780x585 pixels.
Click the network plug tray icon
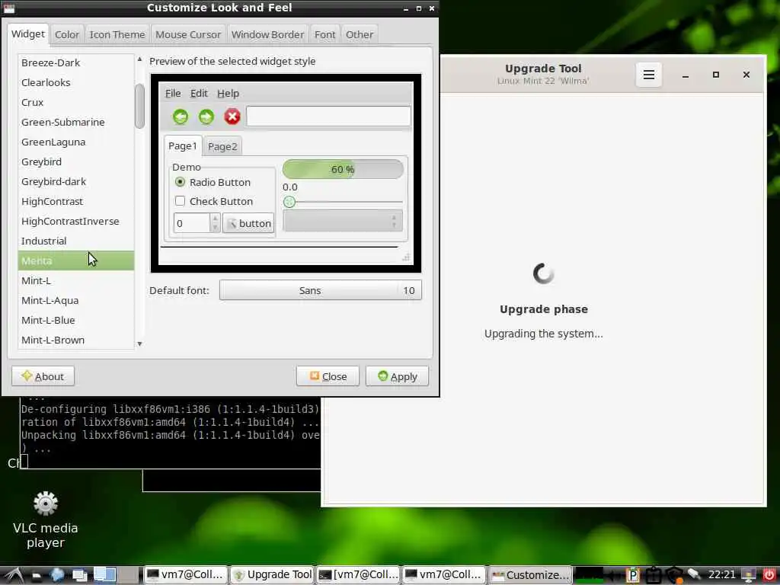[x=694, y=575]
